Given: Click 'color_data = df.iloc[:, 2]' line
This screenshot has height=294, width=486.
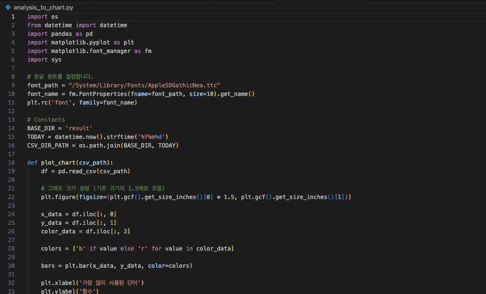Looking at the screenshot, I should click(85, 231).
